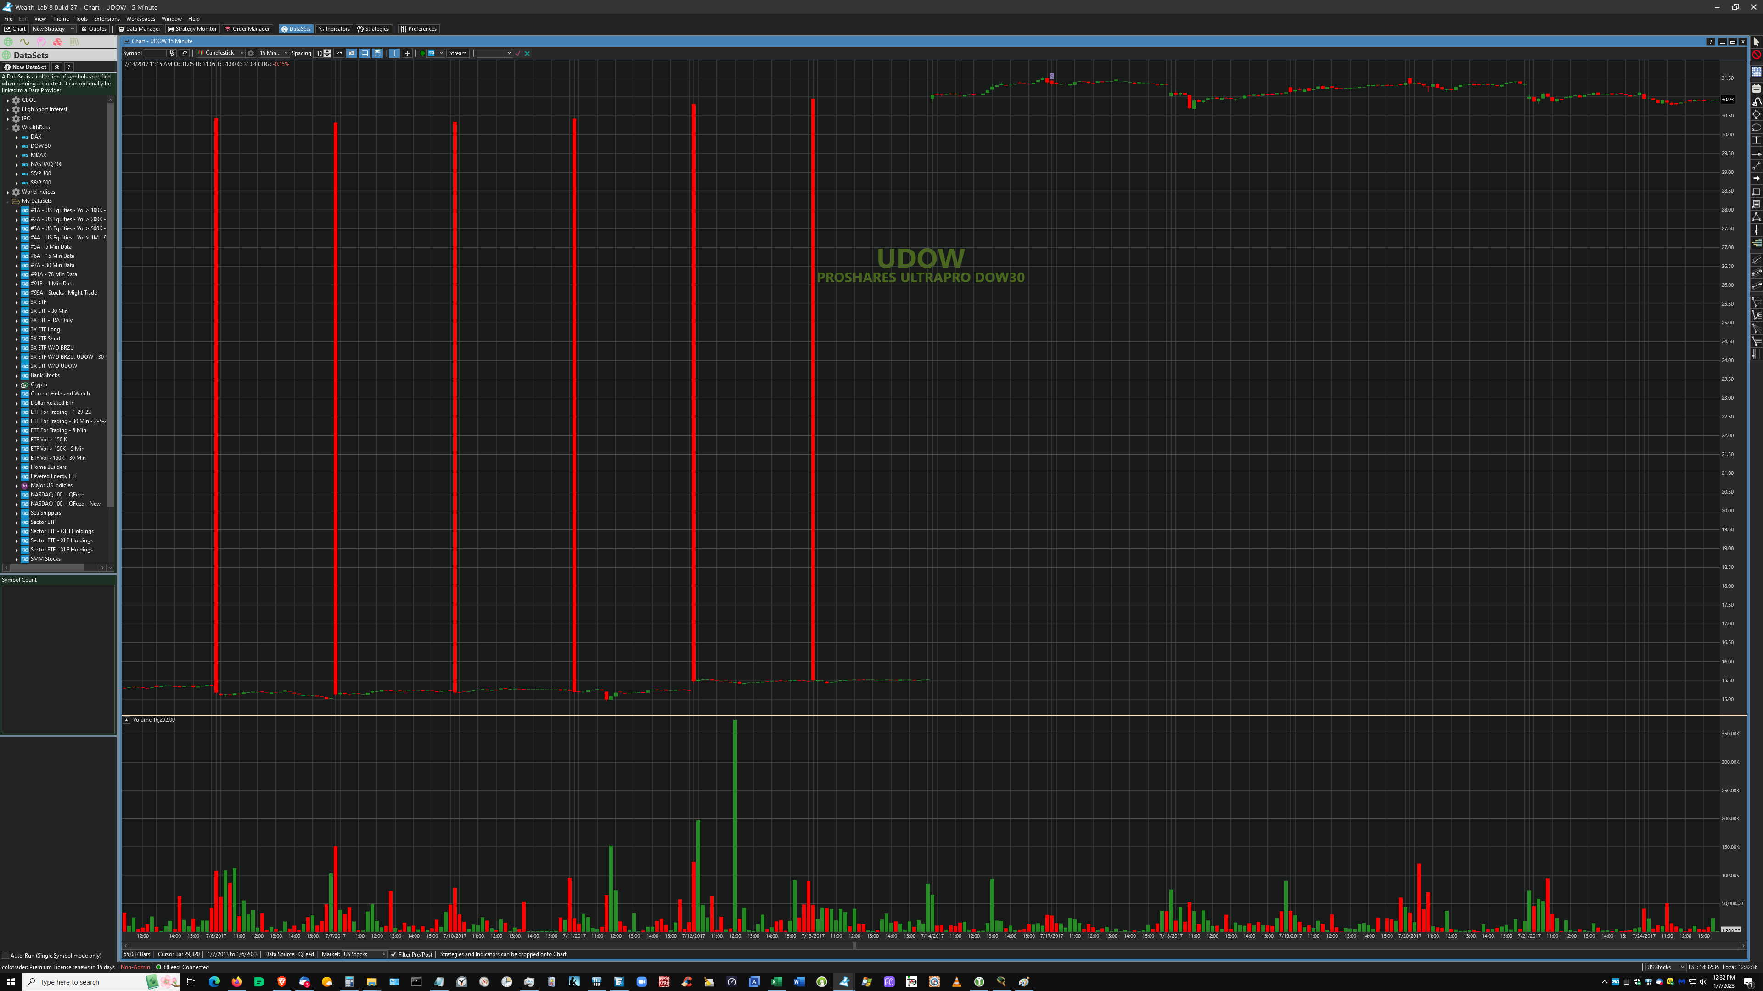Image resolution: width=1763 pixels, height=991 pixels.
Task: Click the red building blocks panel icon
Action: tap(58, 42)
